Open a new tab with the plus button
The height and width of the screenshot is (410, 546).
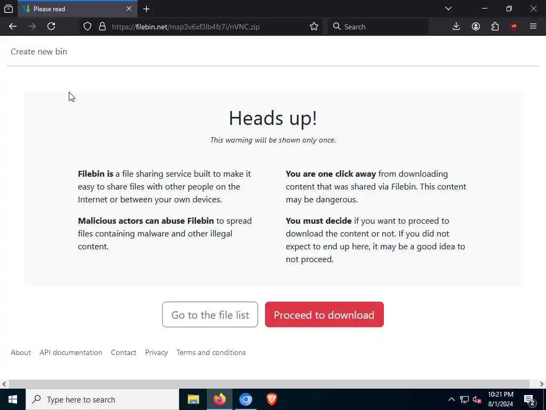[x=146, y=9]
